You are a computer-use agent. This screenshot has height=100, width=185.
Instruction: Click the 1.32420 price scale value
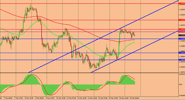pyautogui.click(x=182, y=15)
